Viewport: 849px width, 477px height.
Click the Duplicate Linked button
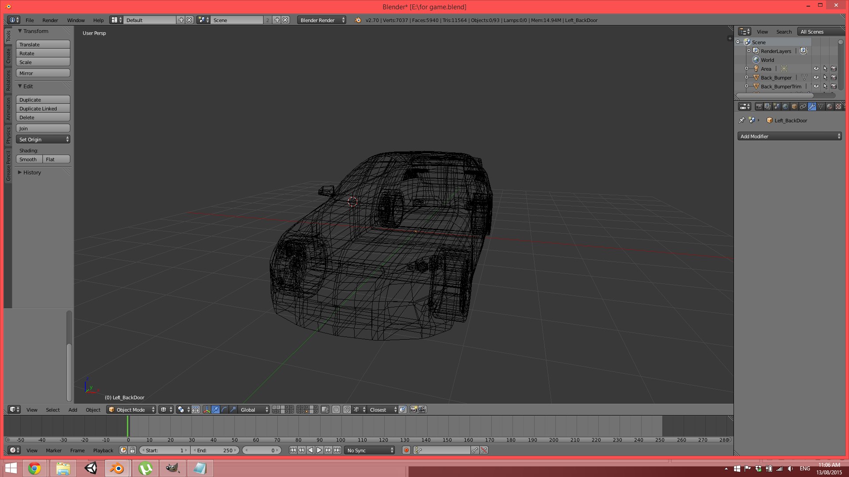(x=43, y=108)
